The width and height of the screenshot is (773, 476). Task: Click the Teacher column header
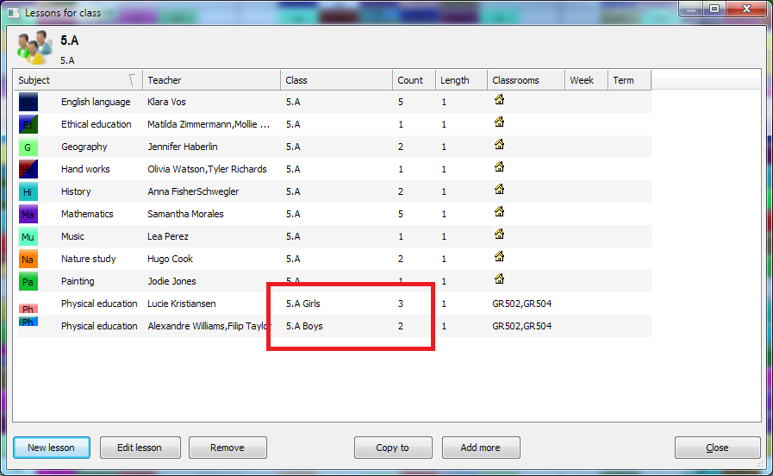click(x=211, y=80)
